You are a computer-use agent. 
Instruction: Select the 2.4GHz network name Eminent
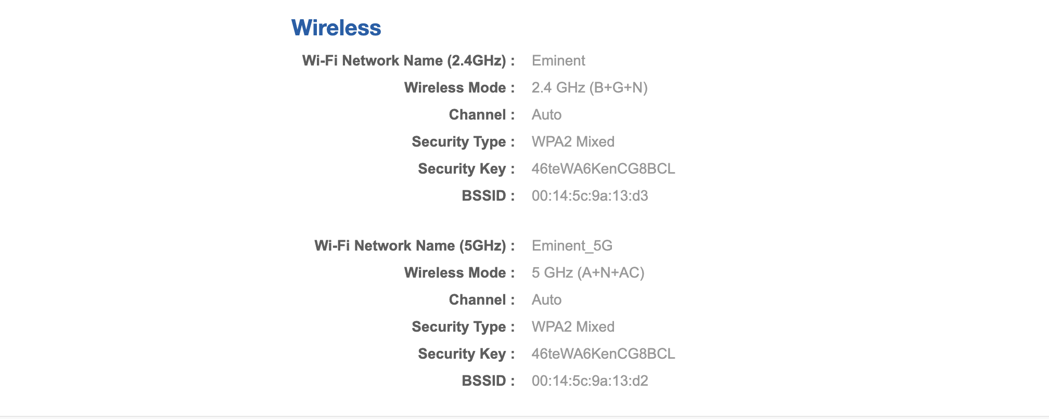[x=558, y=61]
